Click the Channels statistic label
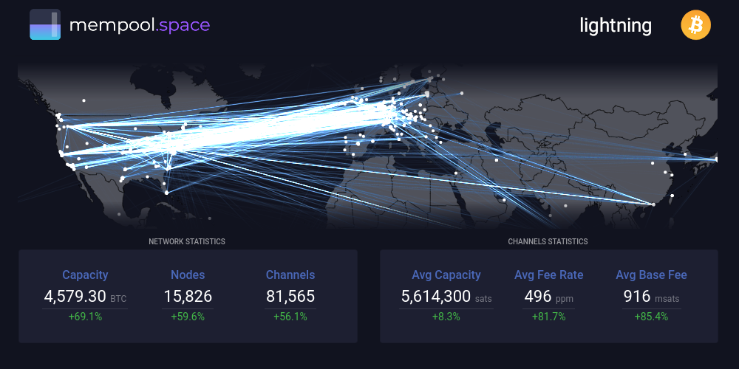The width and height of the screenshot is (739, 369). pos(290,275)
